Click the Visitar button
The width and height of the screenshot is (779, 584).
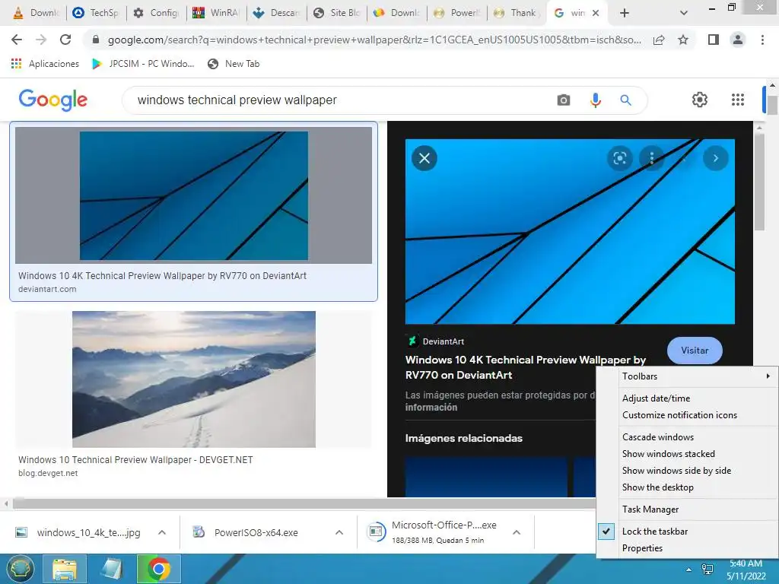coord(695,350)
